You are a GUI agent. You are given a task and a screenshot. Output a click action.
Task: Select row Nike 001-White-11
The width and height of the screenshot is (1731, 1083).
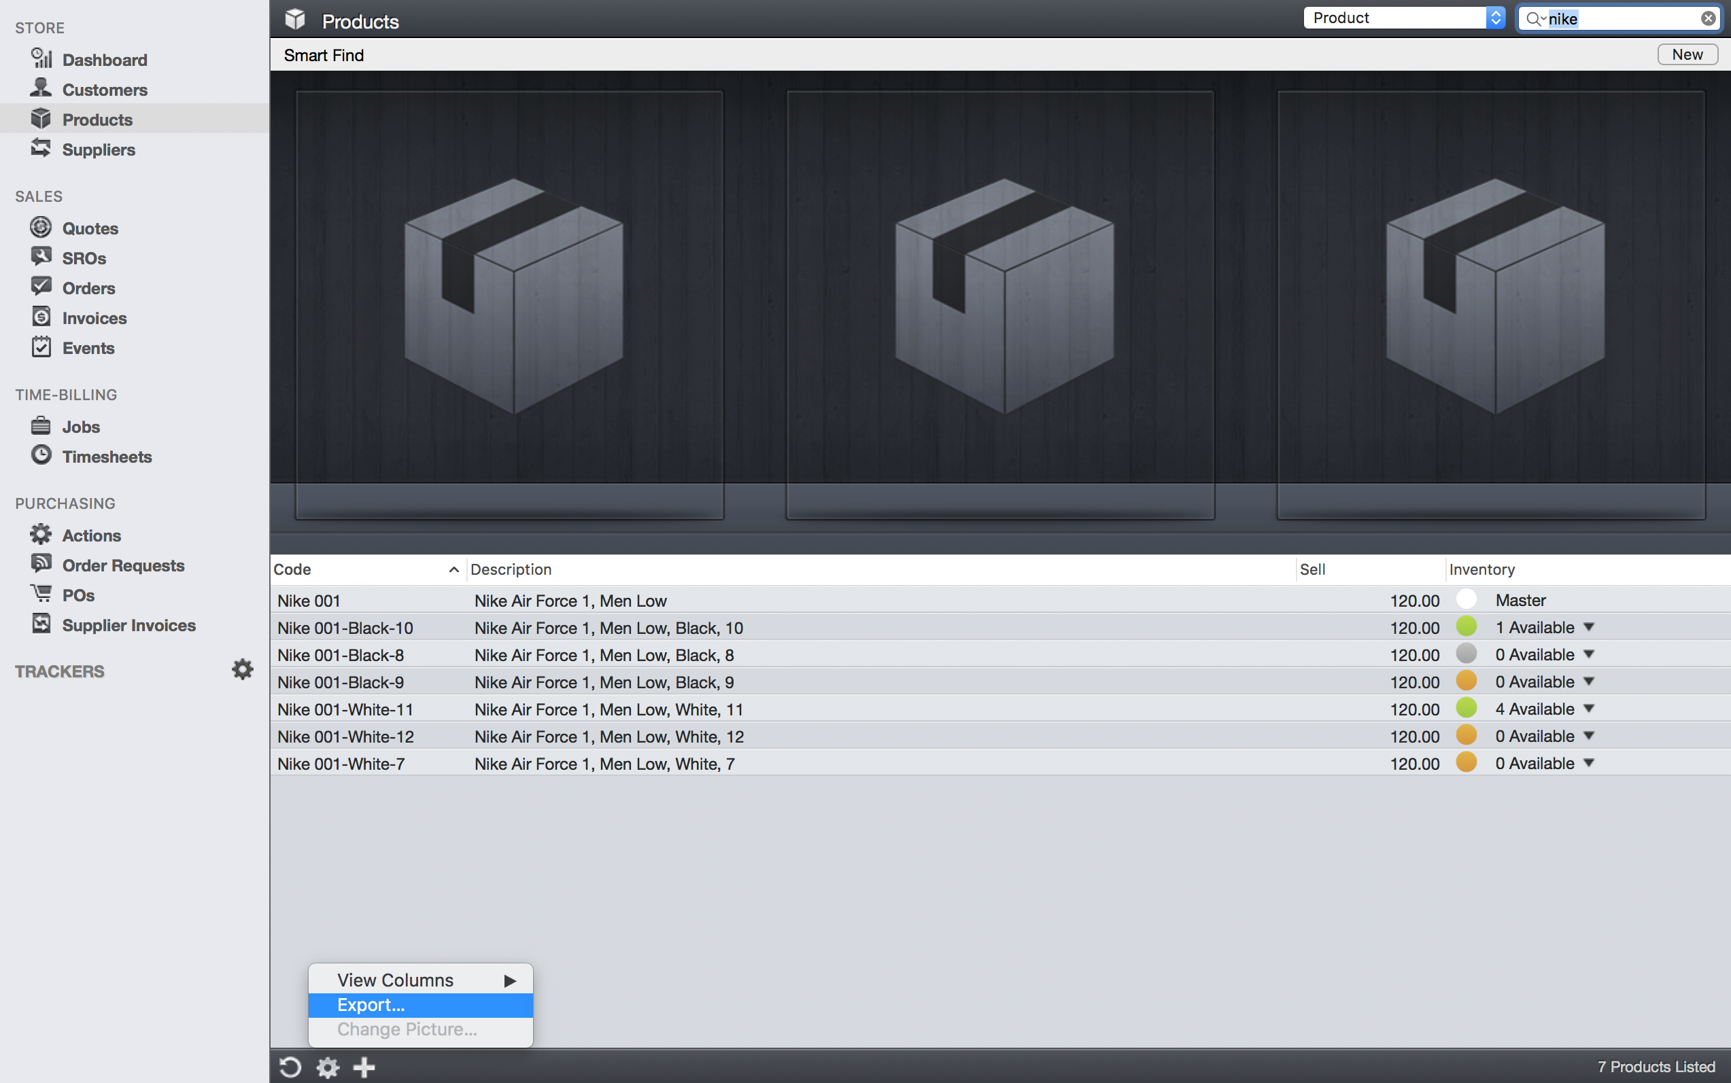(x=1001, y=709)
